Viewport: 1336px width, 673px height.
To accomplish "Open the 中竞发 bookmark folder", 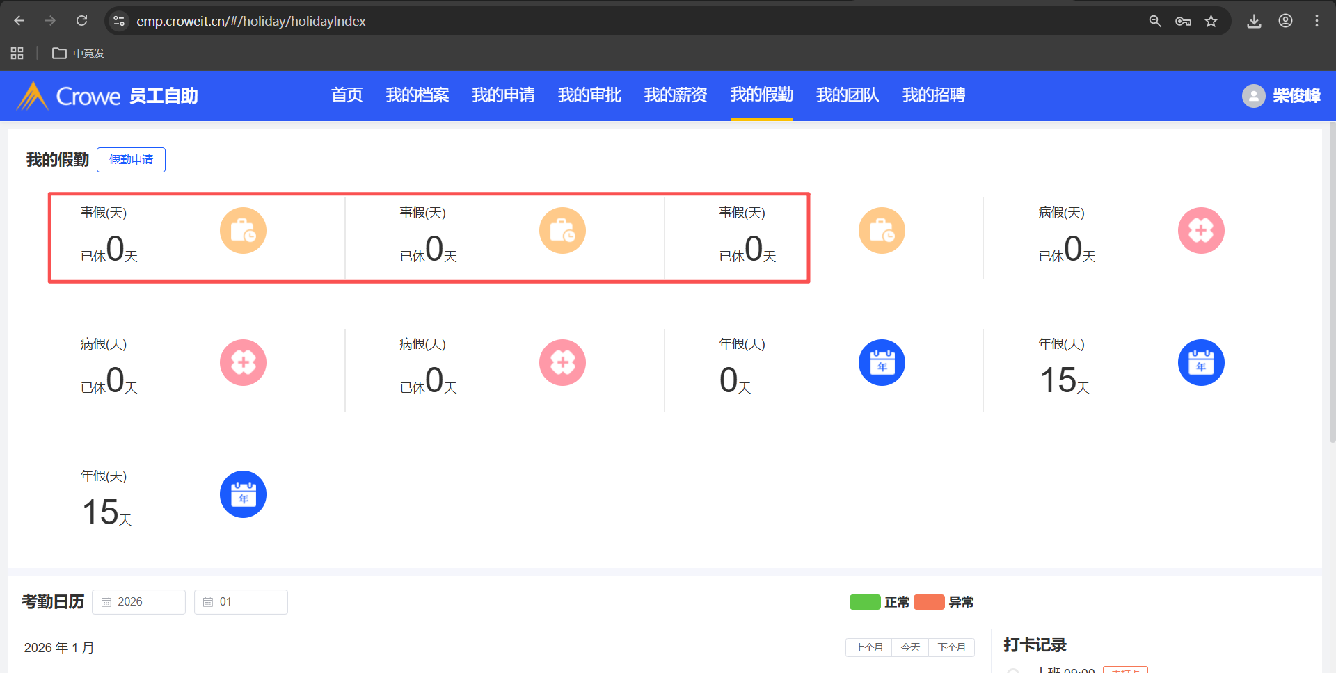I will (x=79, y=53).
